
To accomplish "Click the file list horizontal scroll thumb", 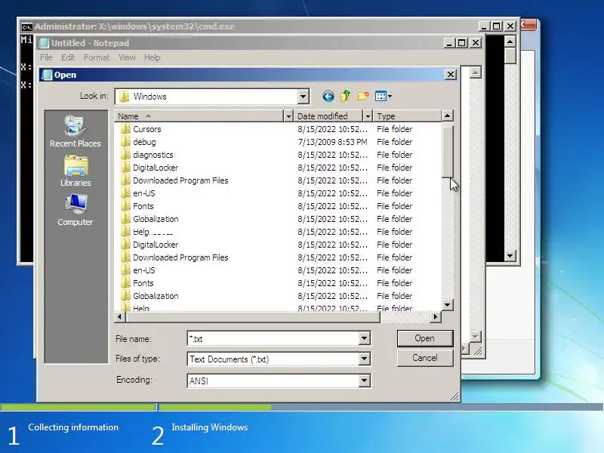I will (x=253, y=316).
